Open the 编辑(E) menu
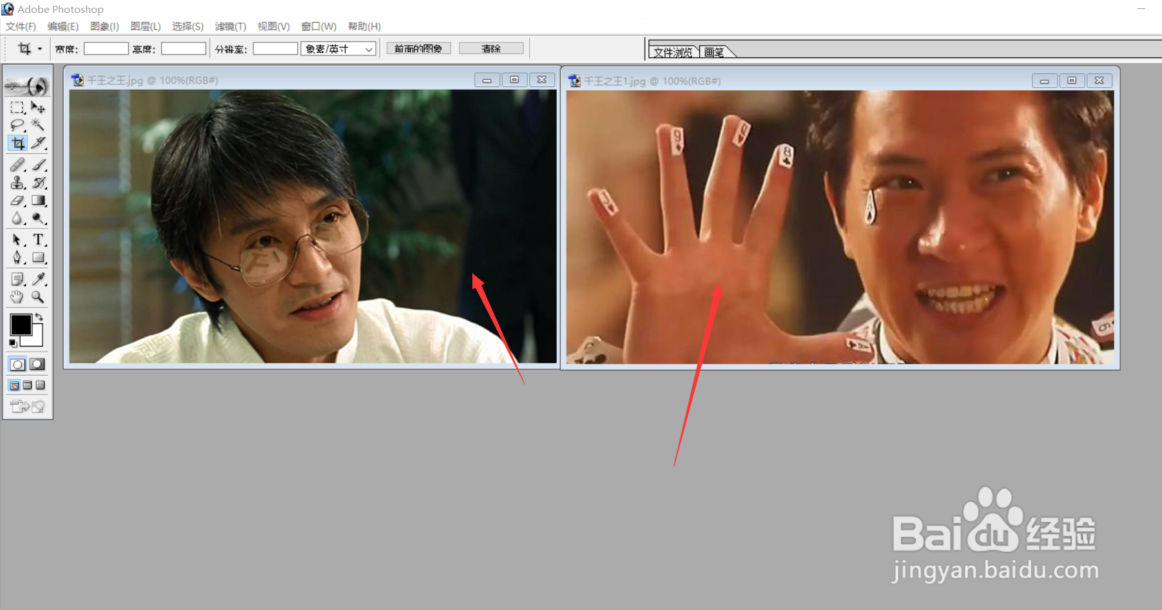The height and width of the screenshot is (610, 1162). pos(63,26)
